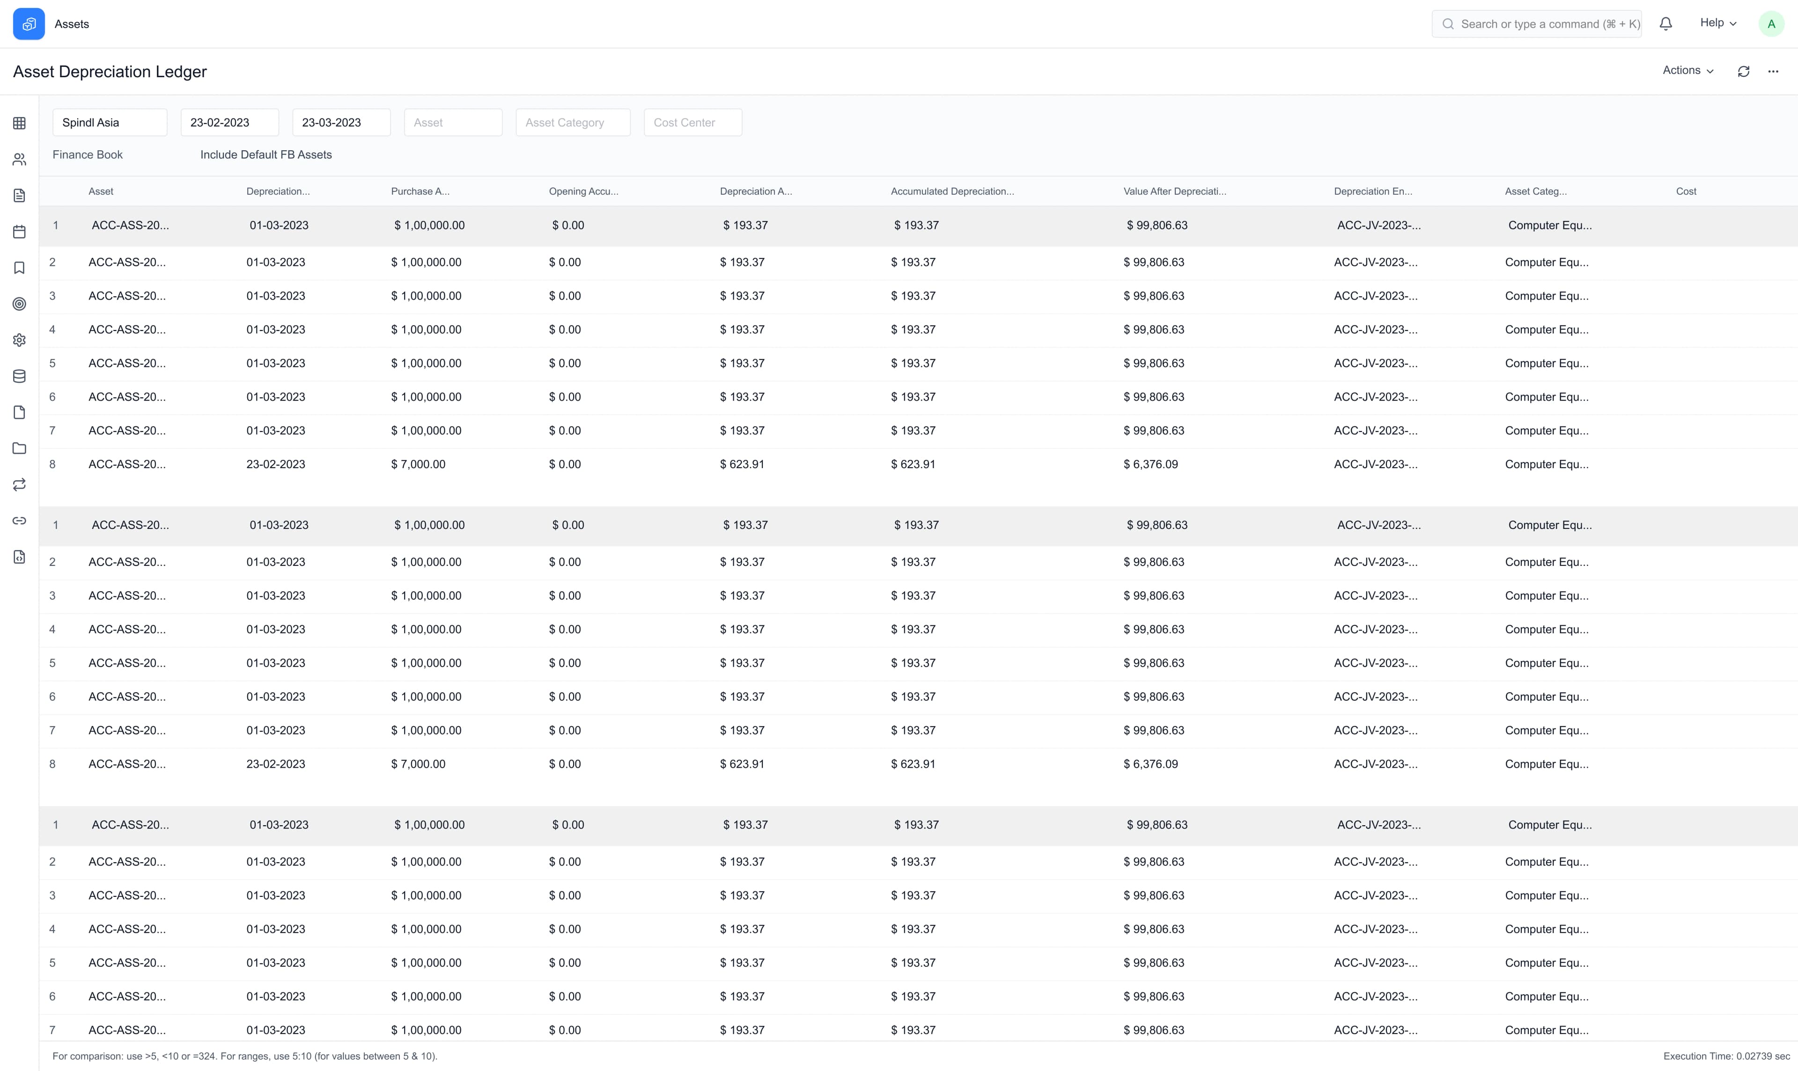The image size is (1798, 1071).
Task: Click the users icon in the sidebar
Action: tap(19, 159)
